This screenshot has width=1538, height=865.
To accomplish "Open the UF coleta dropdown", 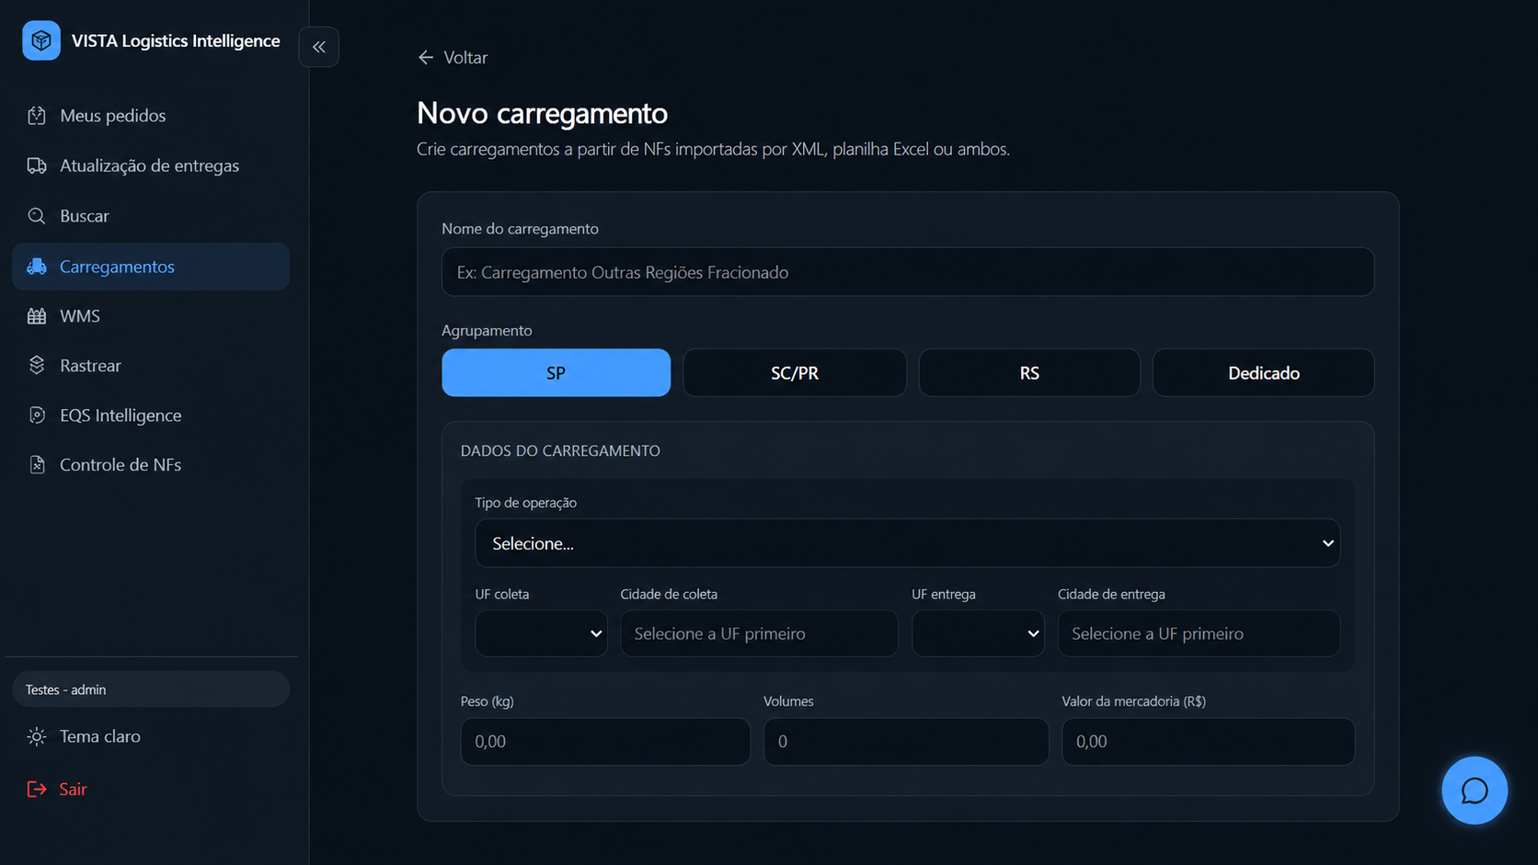I will pos(541,633).
